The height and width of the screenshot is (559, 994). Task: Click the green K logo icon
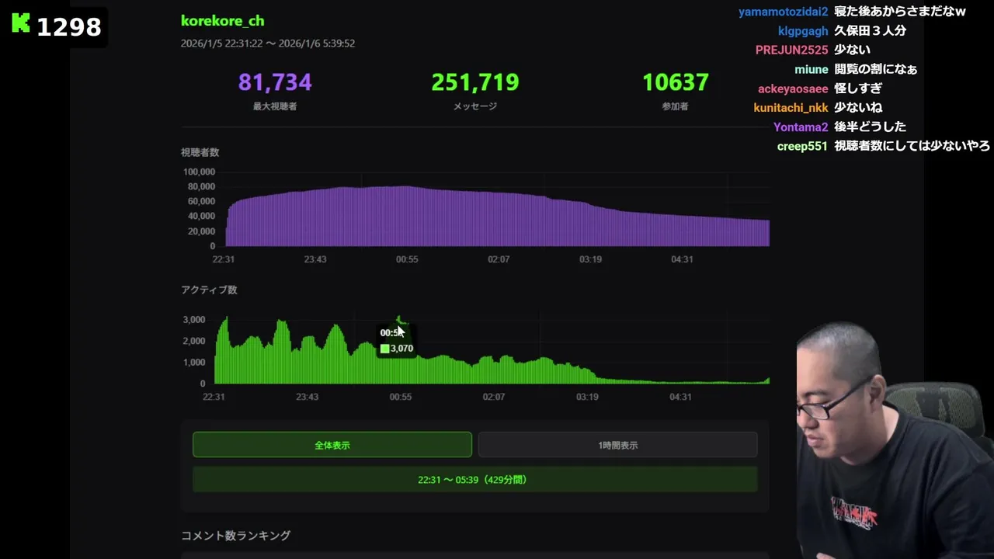(x=21, y=23)
